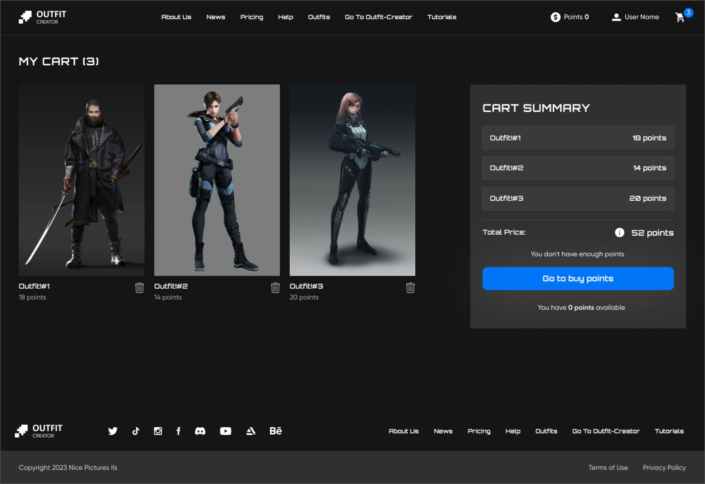Click the trash icon for Outfit!#3

click(410, 288)
